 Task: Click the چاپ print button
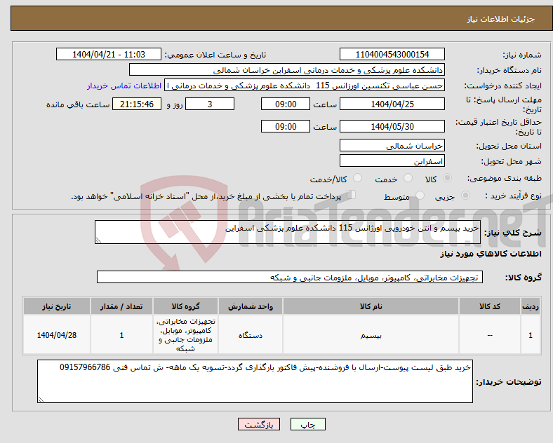[x=308, y=424]
